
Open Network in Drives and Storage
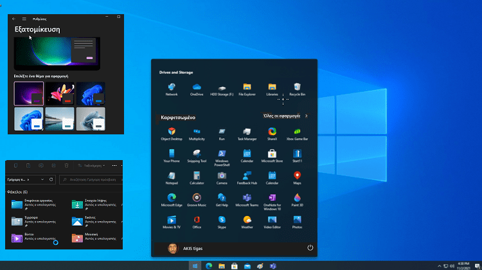coord(172,89)
